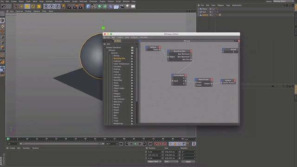Click Position Y field 124.132 cm
This screenshot has width=297, height=167.
pos(154,155)
